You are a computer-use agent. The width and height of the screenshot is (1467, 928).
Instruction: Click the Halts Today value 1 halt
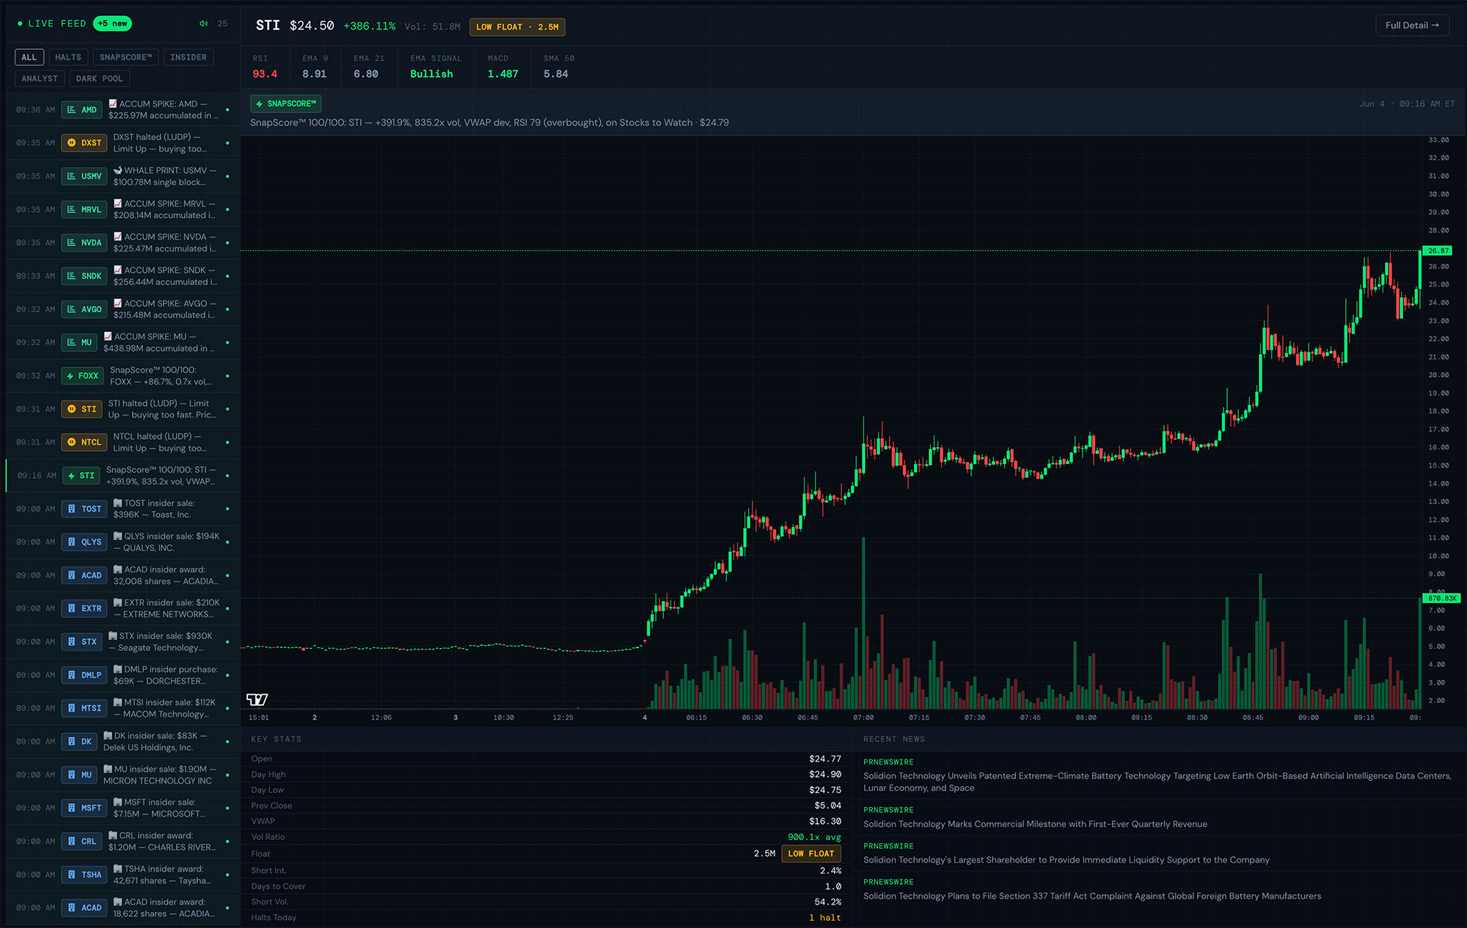[825, 918]
